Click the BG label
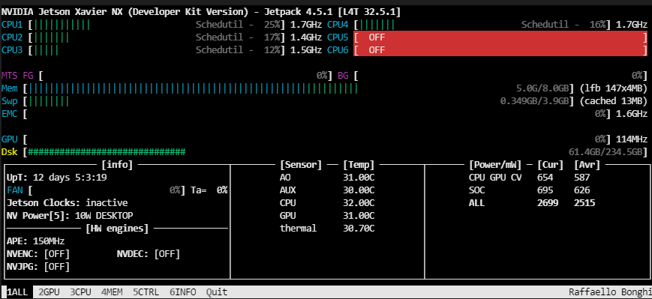 pyautogui.click(x=343, y=76)
